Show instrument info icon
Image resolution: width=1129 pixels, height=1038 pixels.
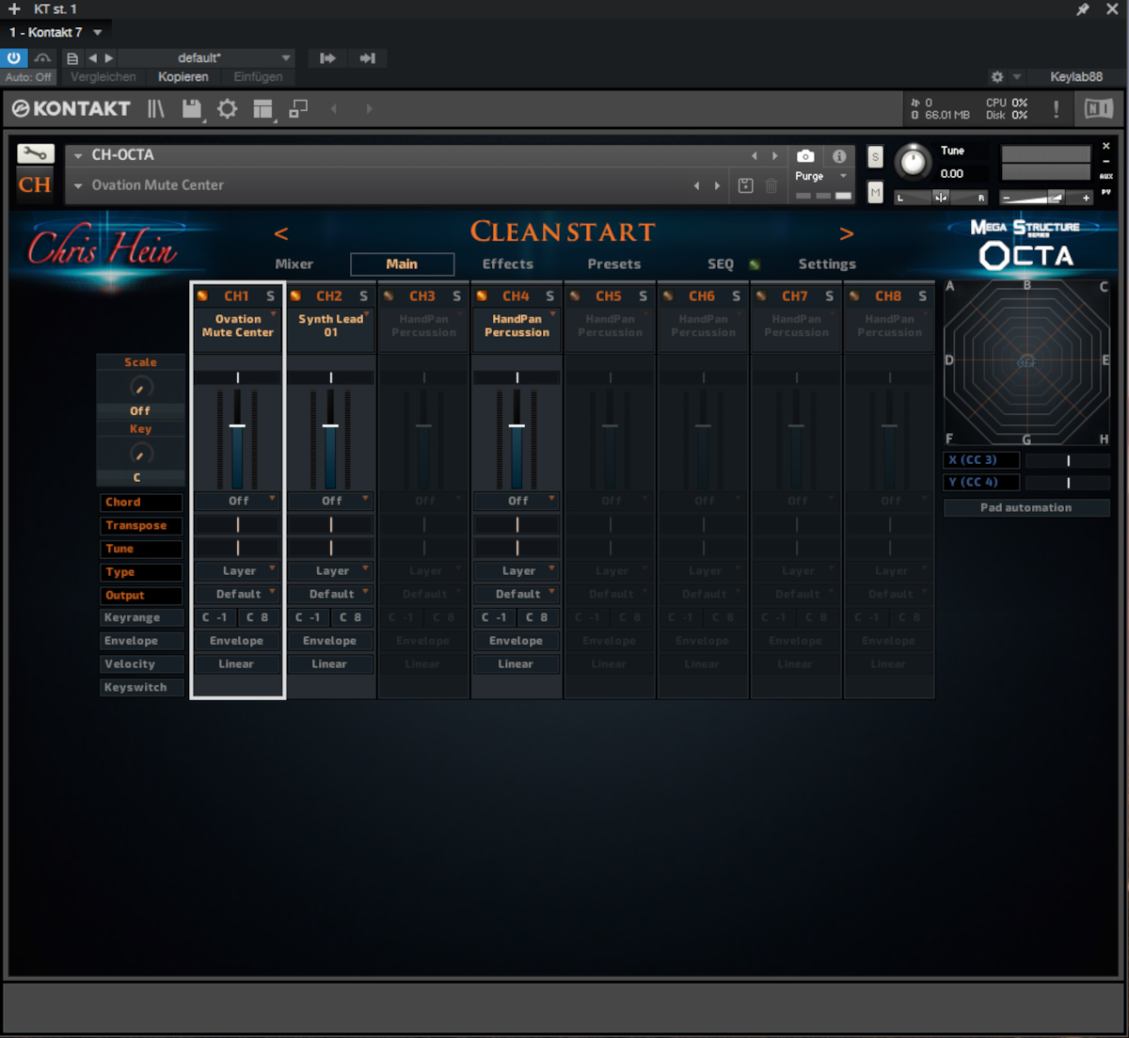coord(839,156)
